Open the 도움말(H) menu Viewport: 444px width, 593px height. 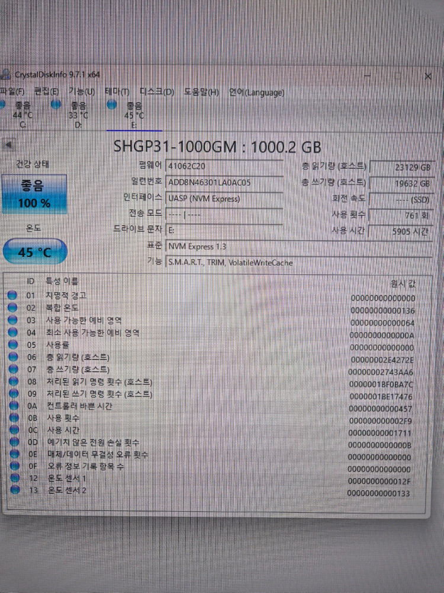[201, 93]
